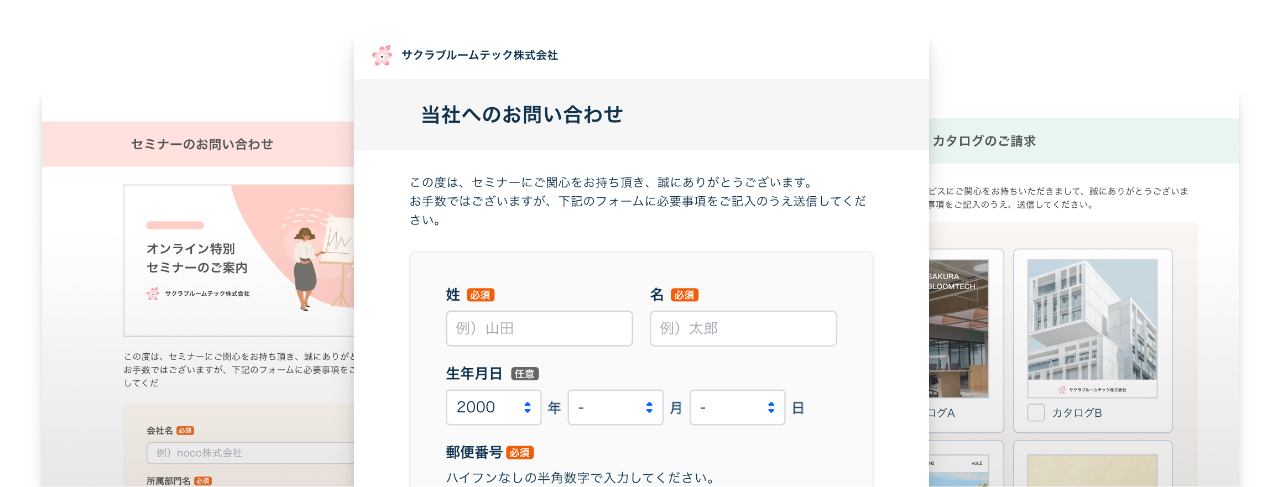This screenshot has width=1283, height=487.
Task: Click the Sakura Bloomtech flower logo in header
Action: 382,55
